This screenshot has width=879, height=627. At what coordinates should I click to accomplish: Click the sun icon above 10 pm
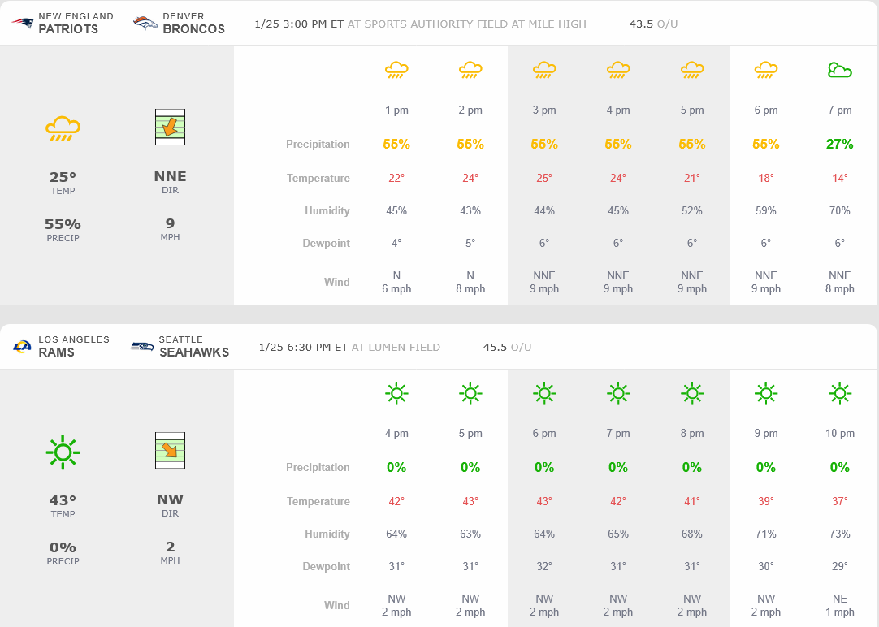pos(839,394)
